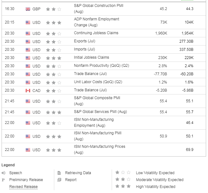Click three-star rating in ADP Nonfarm Employment row
208x193 pixels.
pyautogui.click(x=54, y=23)
